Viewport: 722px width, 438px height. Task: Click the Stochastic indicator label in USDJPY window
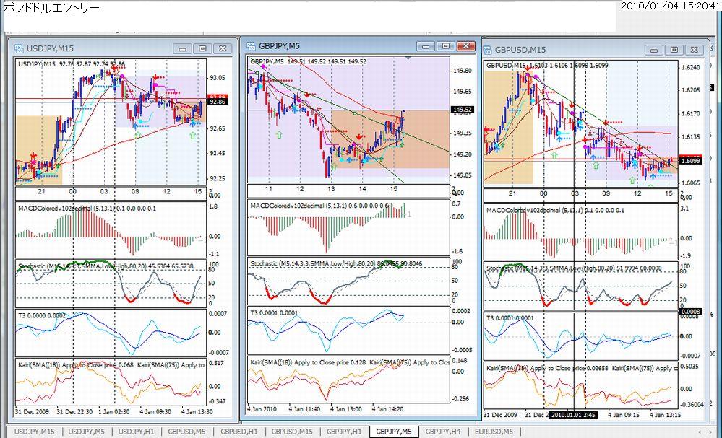(106, 266)
